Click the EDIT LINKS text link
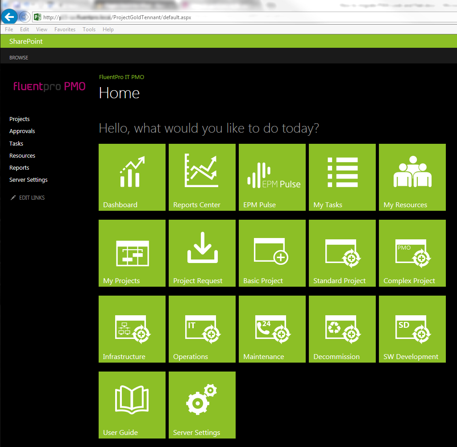 pyautogui.click(x=32, y=198)
